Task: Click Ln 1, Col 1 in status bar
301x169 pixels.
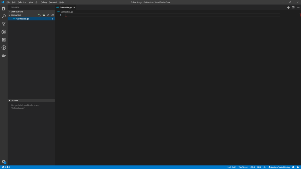Action: tap(232, 167)
